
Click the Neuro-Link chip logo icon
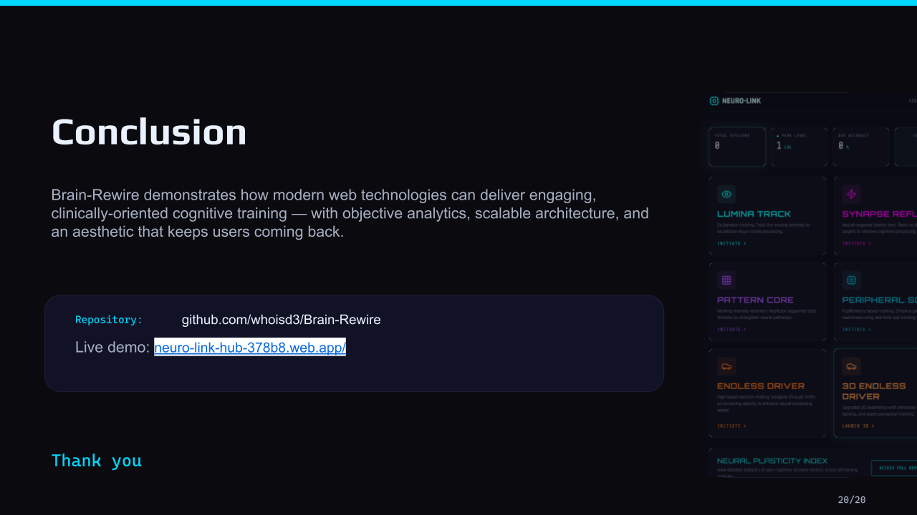tap(714, 101)
